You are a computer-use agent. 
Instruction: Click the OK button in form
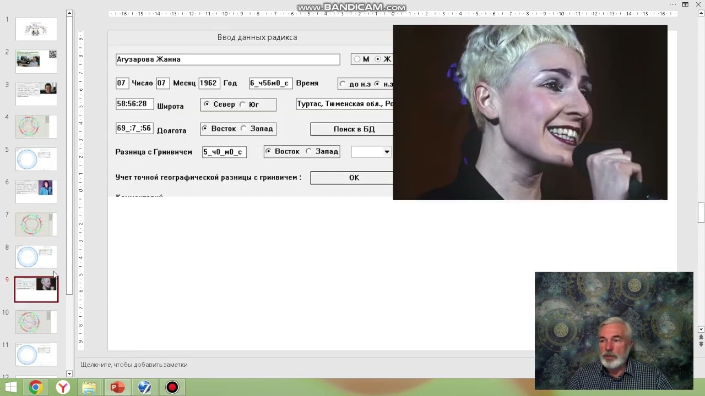[352, 178]
